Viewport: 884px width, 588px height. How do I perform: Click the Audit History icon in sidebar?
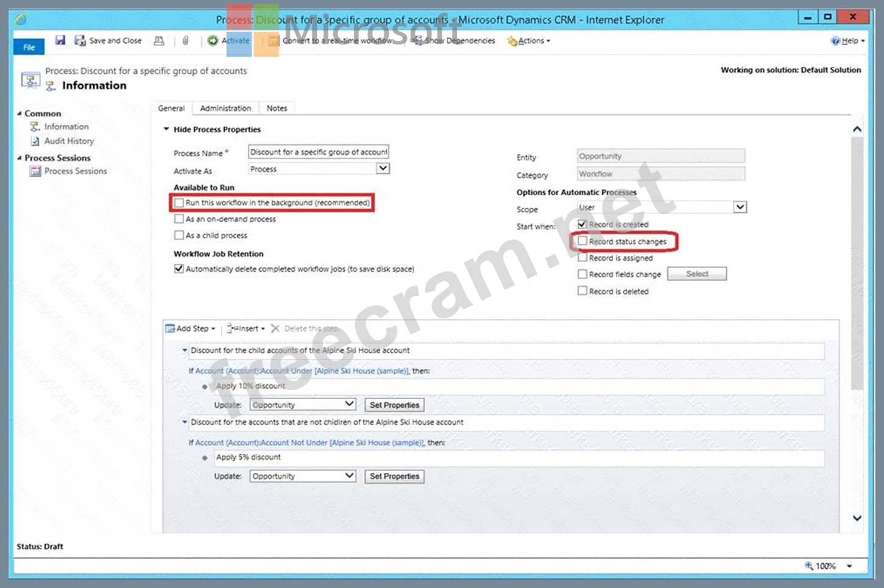click(x=35, y=141)
